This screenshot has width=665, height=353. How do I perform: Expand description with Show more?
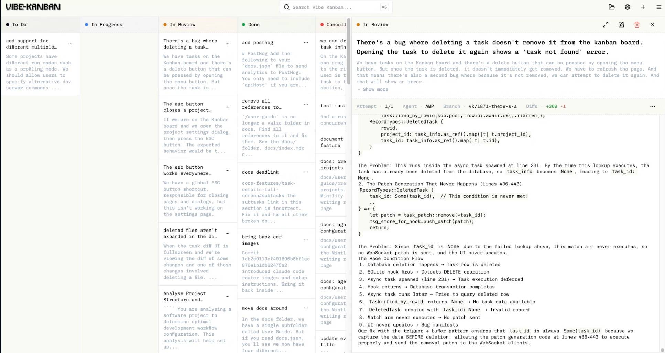pos(373,89)
